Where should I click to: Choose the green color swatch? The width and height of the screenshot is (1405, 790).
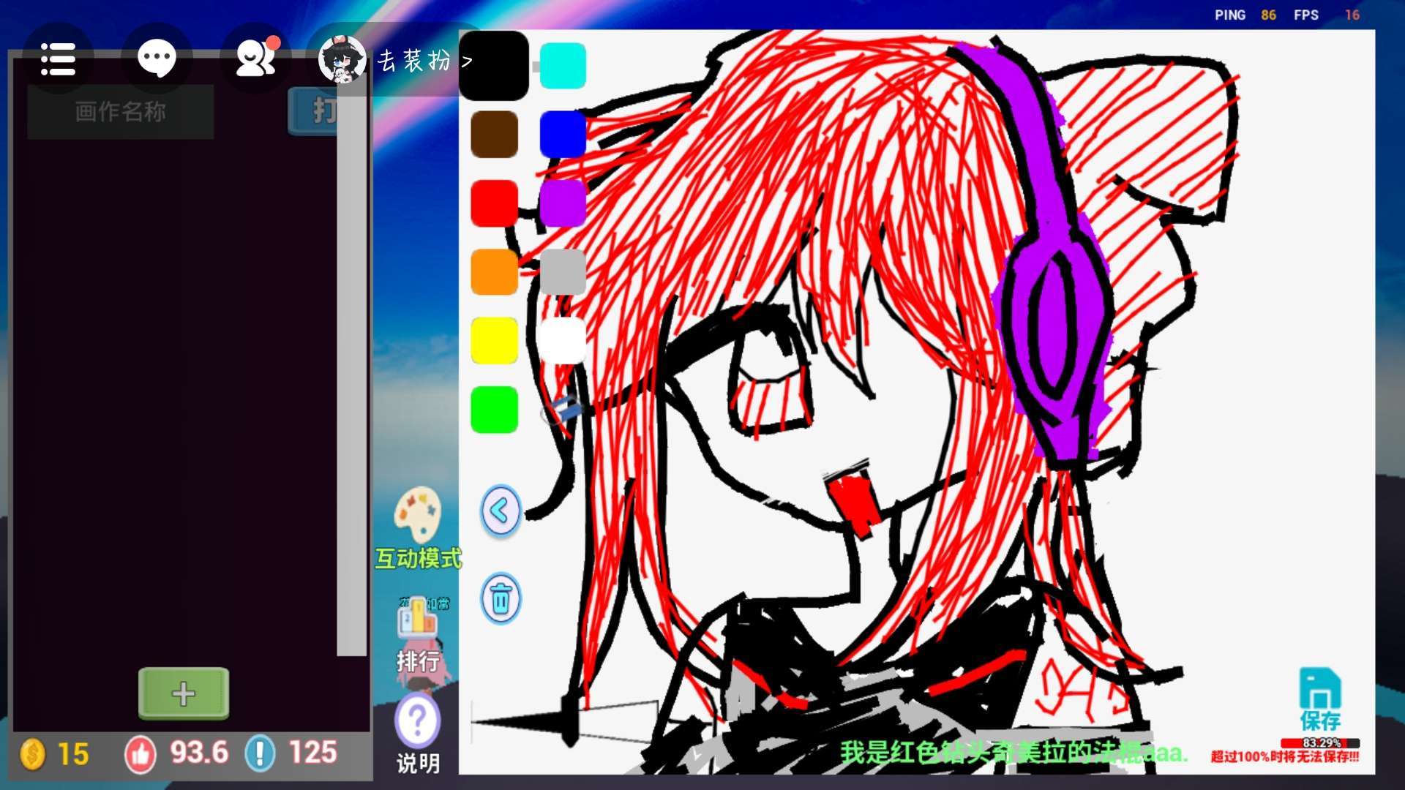pos(494,410)
